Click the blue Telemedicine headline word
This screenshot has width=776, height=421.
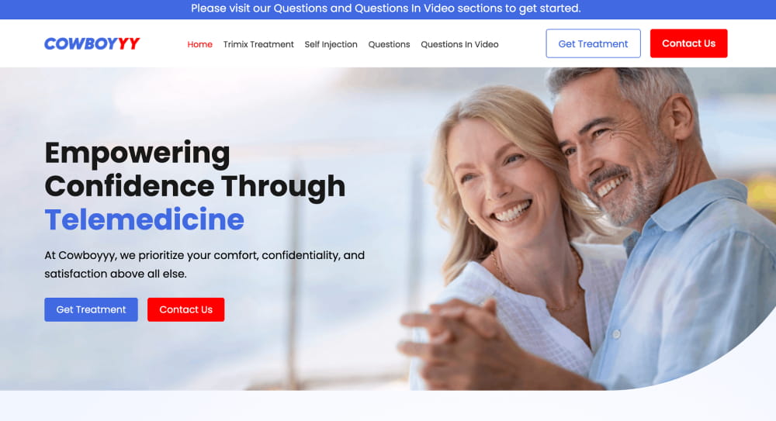click(144, 219)
